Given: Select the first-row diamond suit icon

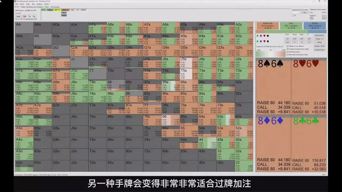Looking at the screenshot, I should click(261, 36).
